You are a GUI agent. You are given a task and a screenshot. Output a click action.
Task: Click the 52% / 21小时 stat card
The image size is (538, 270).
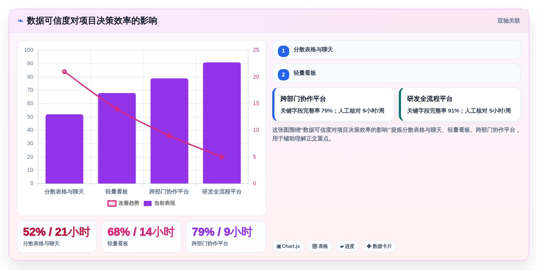[x=57, y=237]
